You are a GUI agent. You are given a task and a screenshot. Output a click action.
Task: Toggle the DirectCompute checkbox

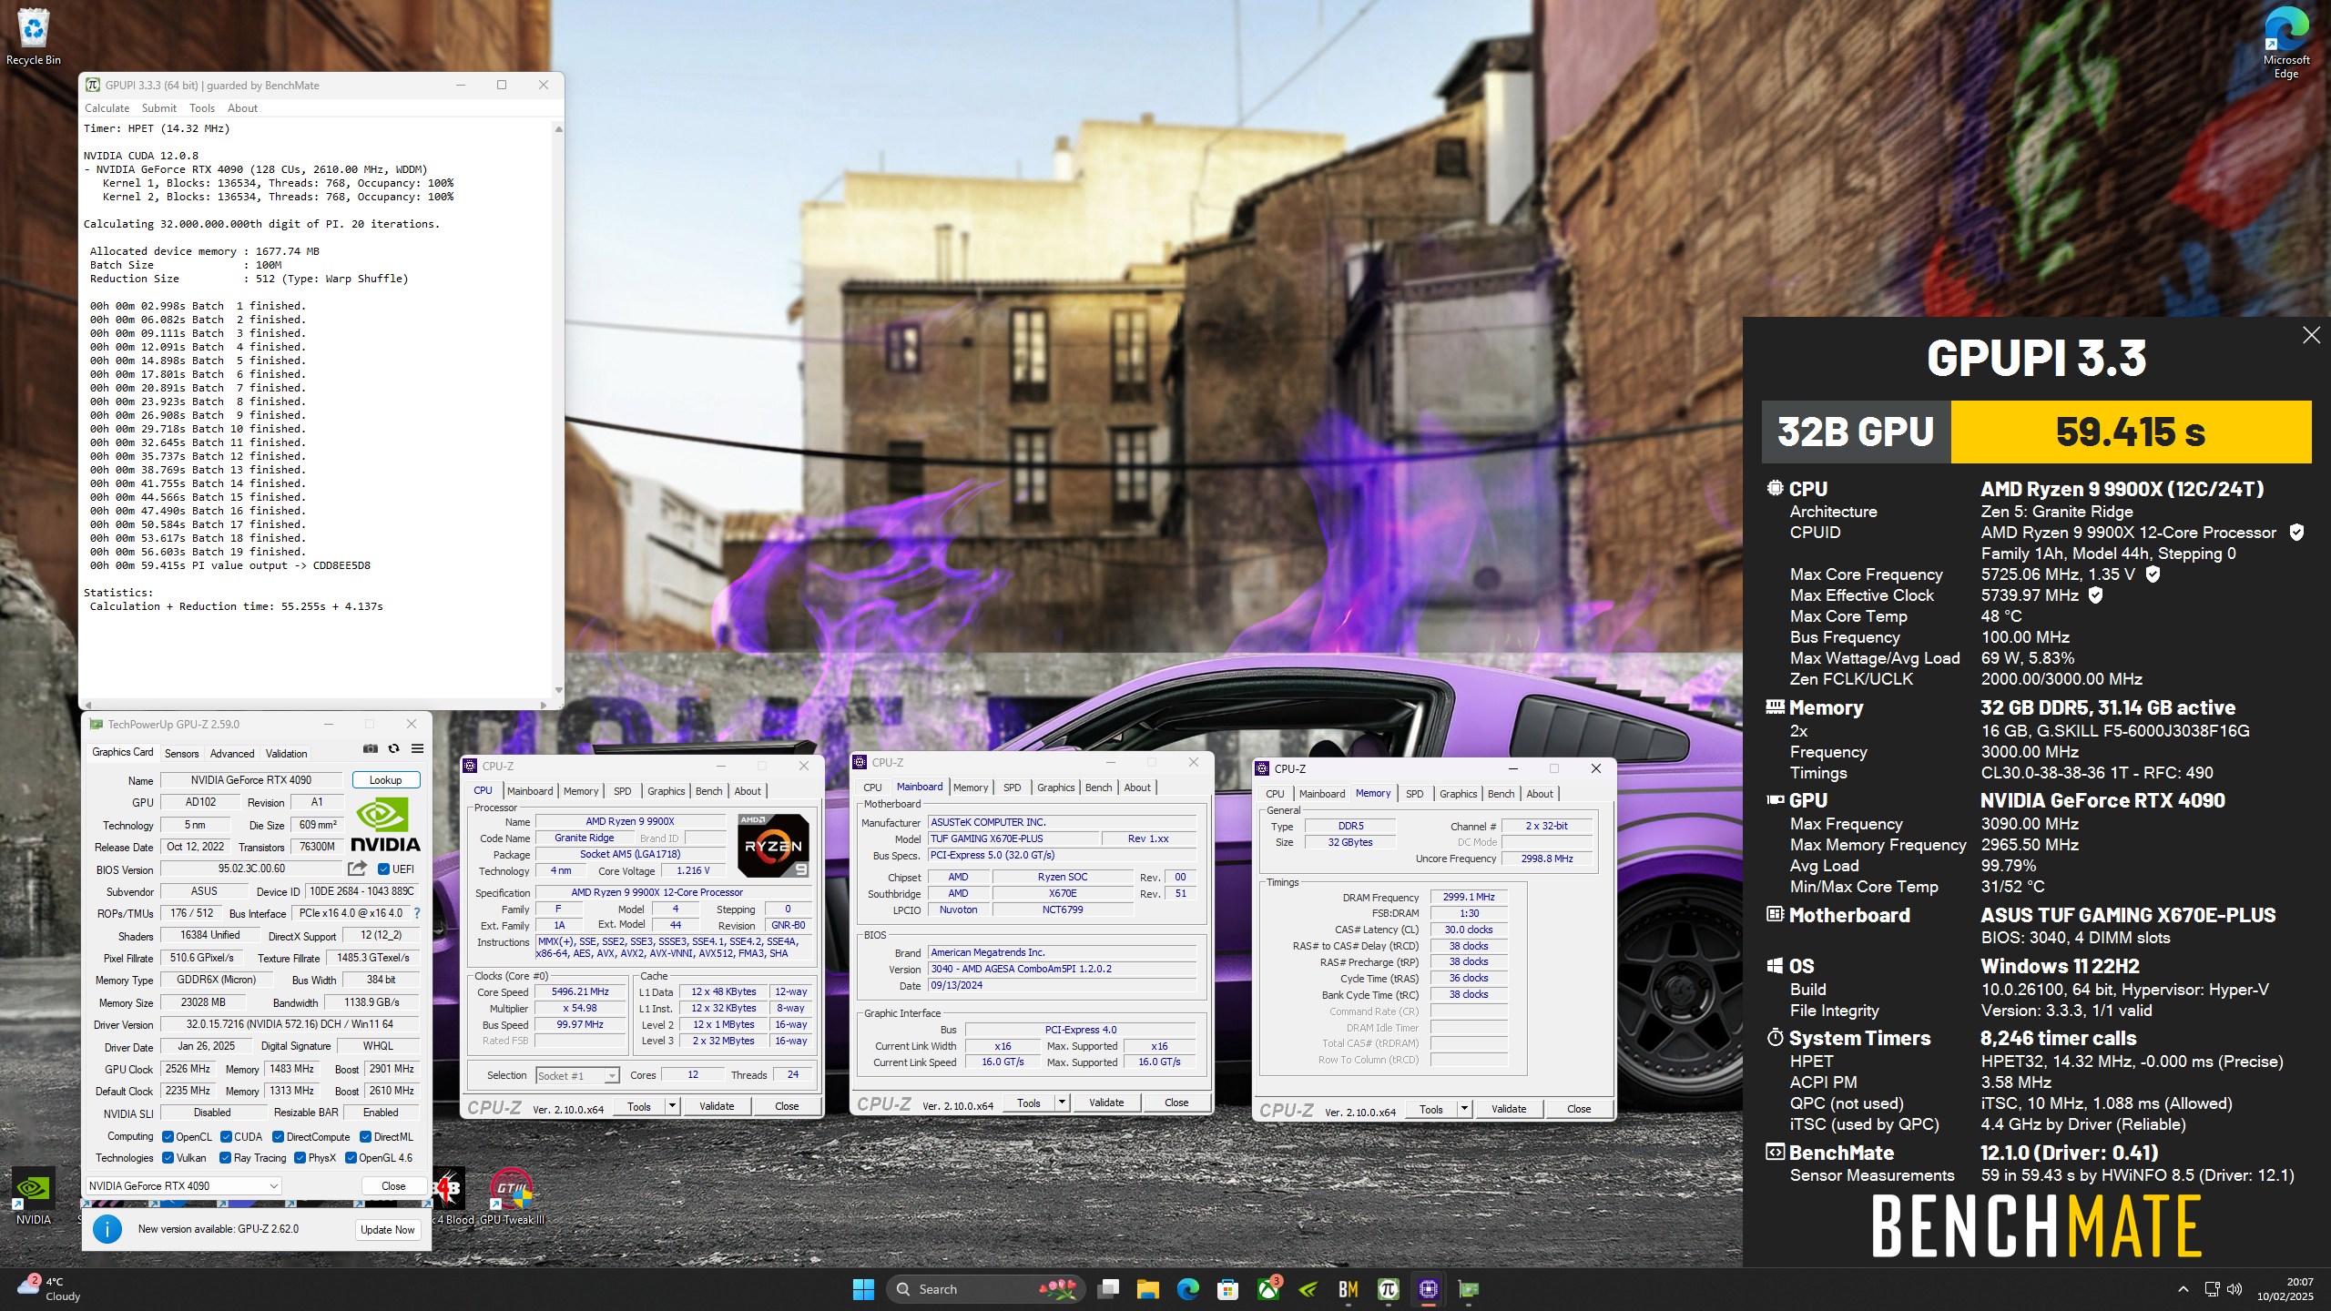tap(278, 1137)
